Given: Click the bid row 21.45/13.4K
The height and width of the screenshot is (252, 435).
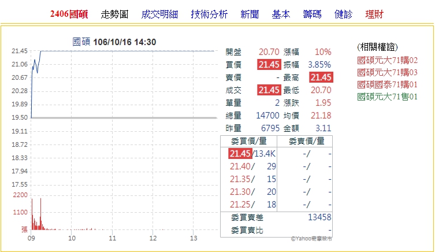Looking at the screenshot, I should pyautogui.click(x=252, y=154).
